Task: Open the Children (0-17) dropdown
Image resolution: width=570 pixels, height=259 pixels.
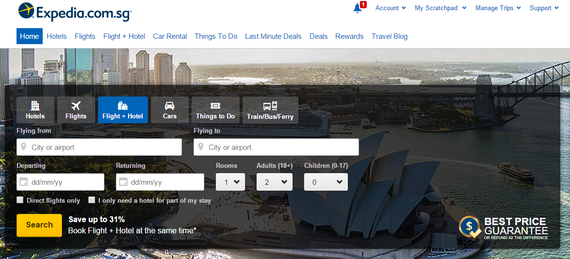Action: pyautogui.click(x=326, y=182)
